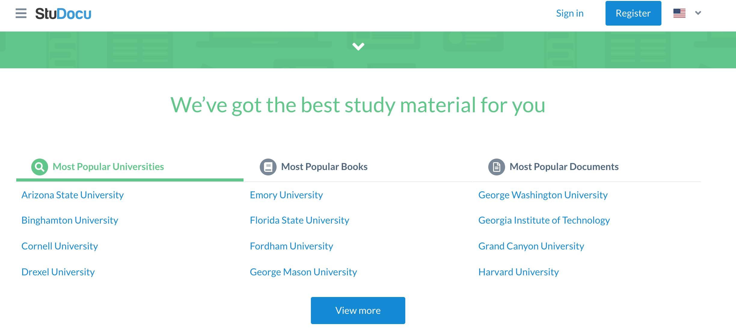This screenshot has width=736, height=334.
Task: Click the white scroll-down chevron in green banner
Action: tap(358, 47)
